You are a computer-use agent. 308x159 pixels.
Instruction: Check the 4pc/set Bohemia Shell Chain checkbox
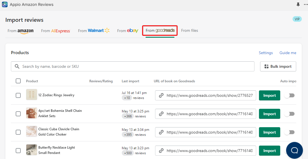point(18,114)
